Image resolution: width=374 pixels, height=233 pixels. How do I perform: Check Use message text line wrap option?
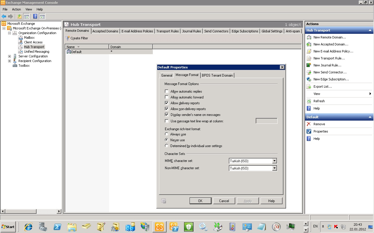point(167,121)
